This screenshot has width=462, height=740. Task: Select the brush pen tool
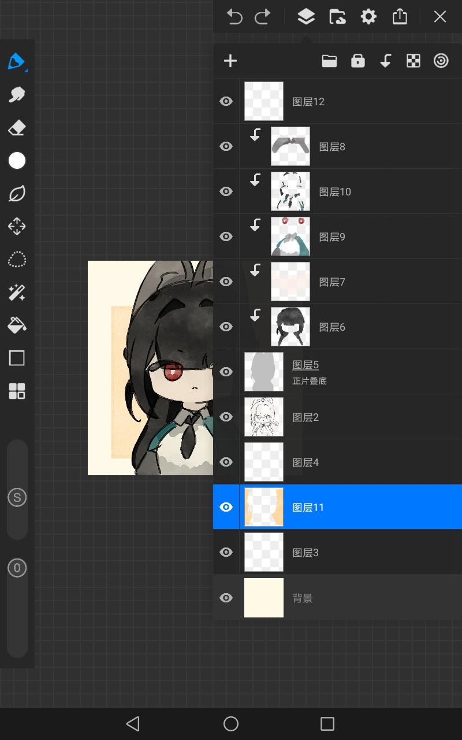[17, 61]
